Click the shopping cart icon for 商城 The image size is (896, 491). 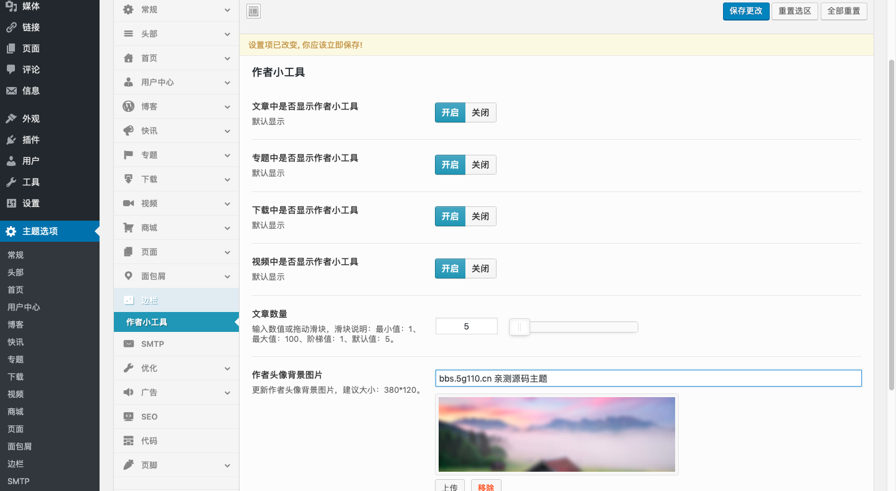point(128,227)
